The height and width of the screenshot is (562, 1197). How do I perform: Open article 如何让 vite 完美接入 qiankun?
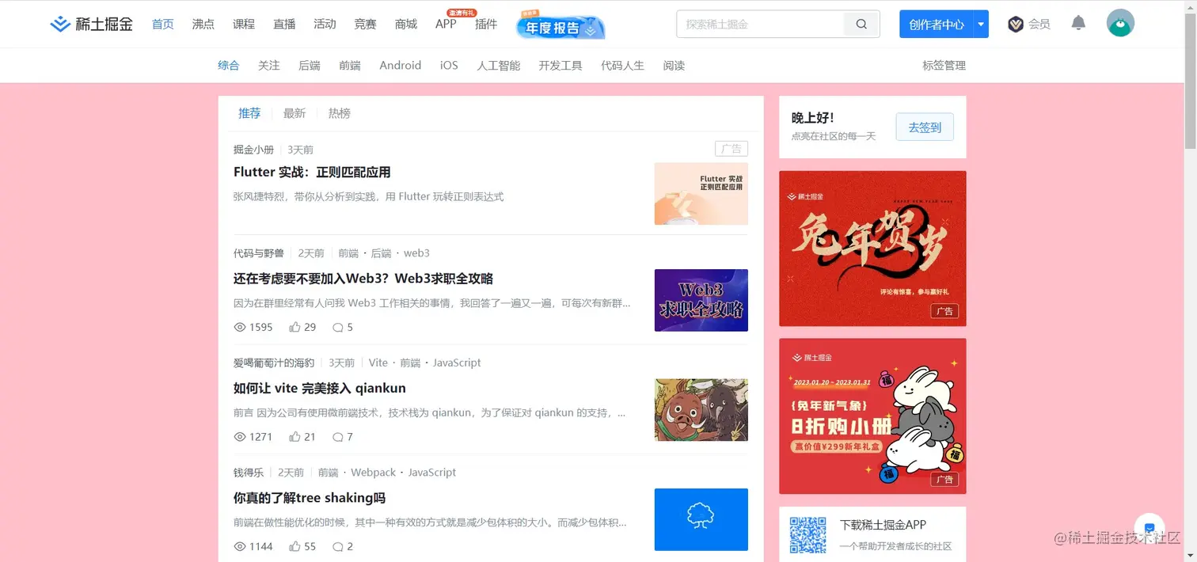[x=320, y=388]
